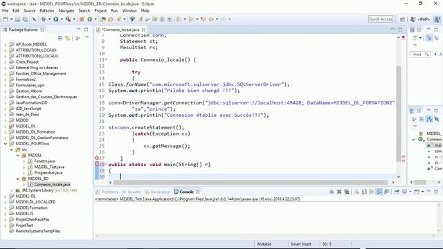Run the program with the green Run icon
443x249 pixels.
(x=56, y=19)
